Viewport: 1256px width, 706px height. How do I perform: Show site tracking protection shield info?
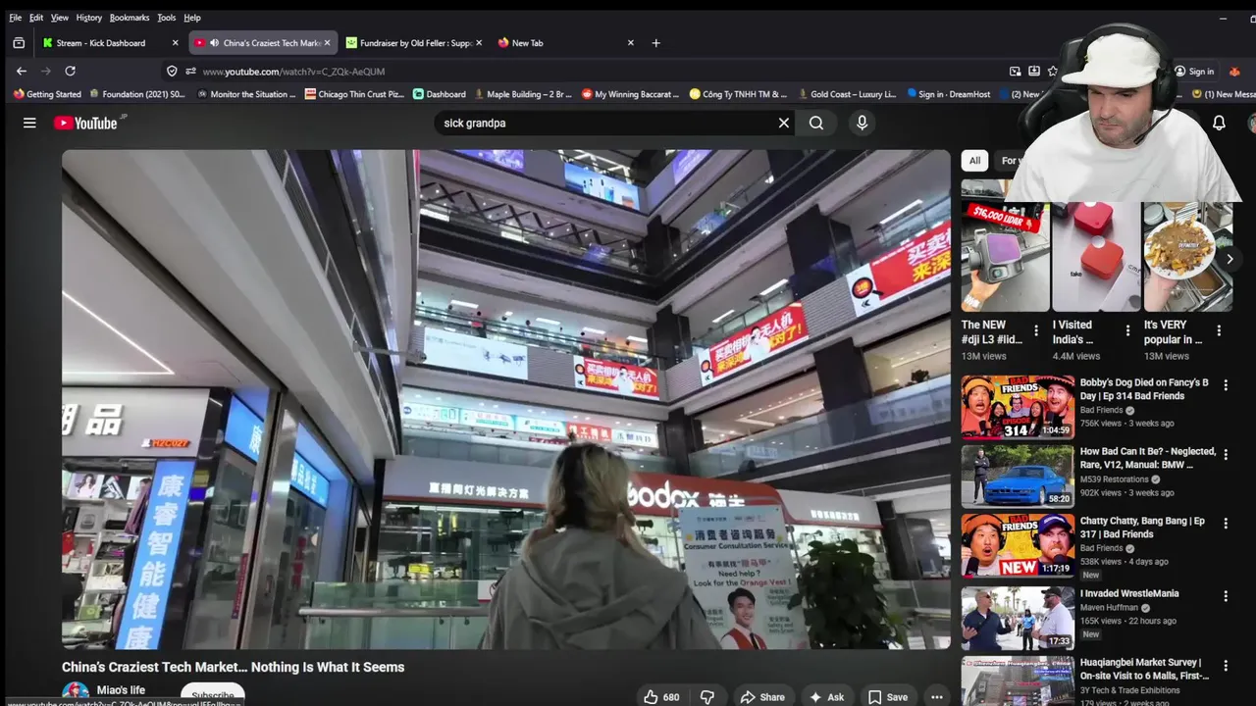pyautogui.click(x=172, y=71)
